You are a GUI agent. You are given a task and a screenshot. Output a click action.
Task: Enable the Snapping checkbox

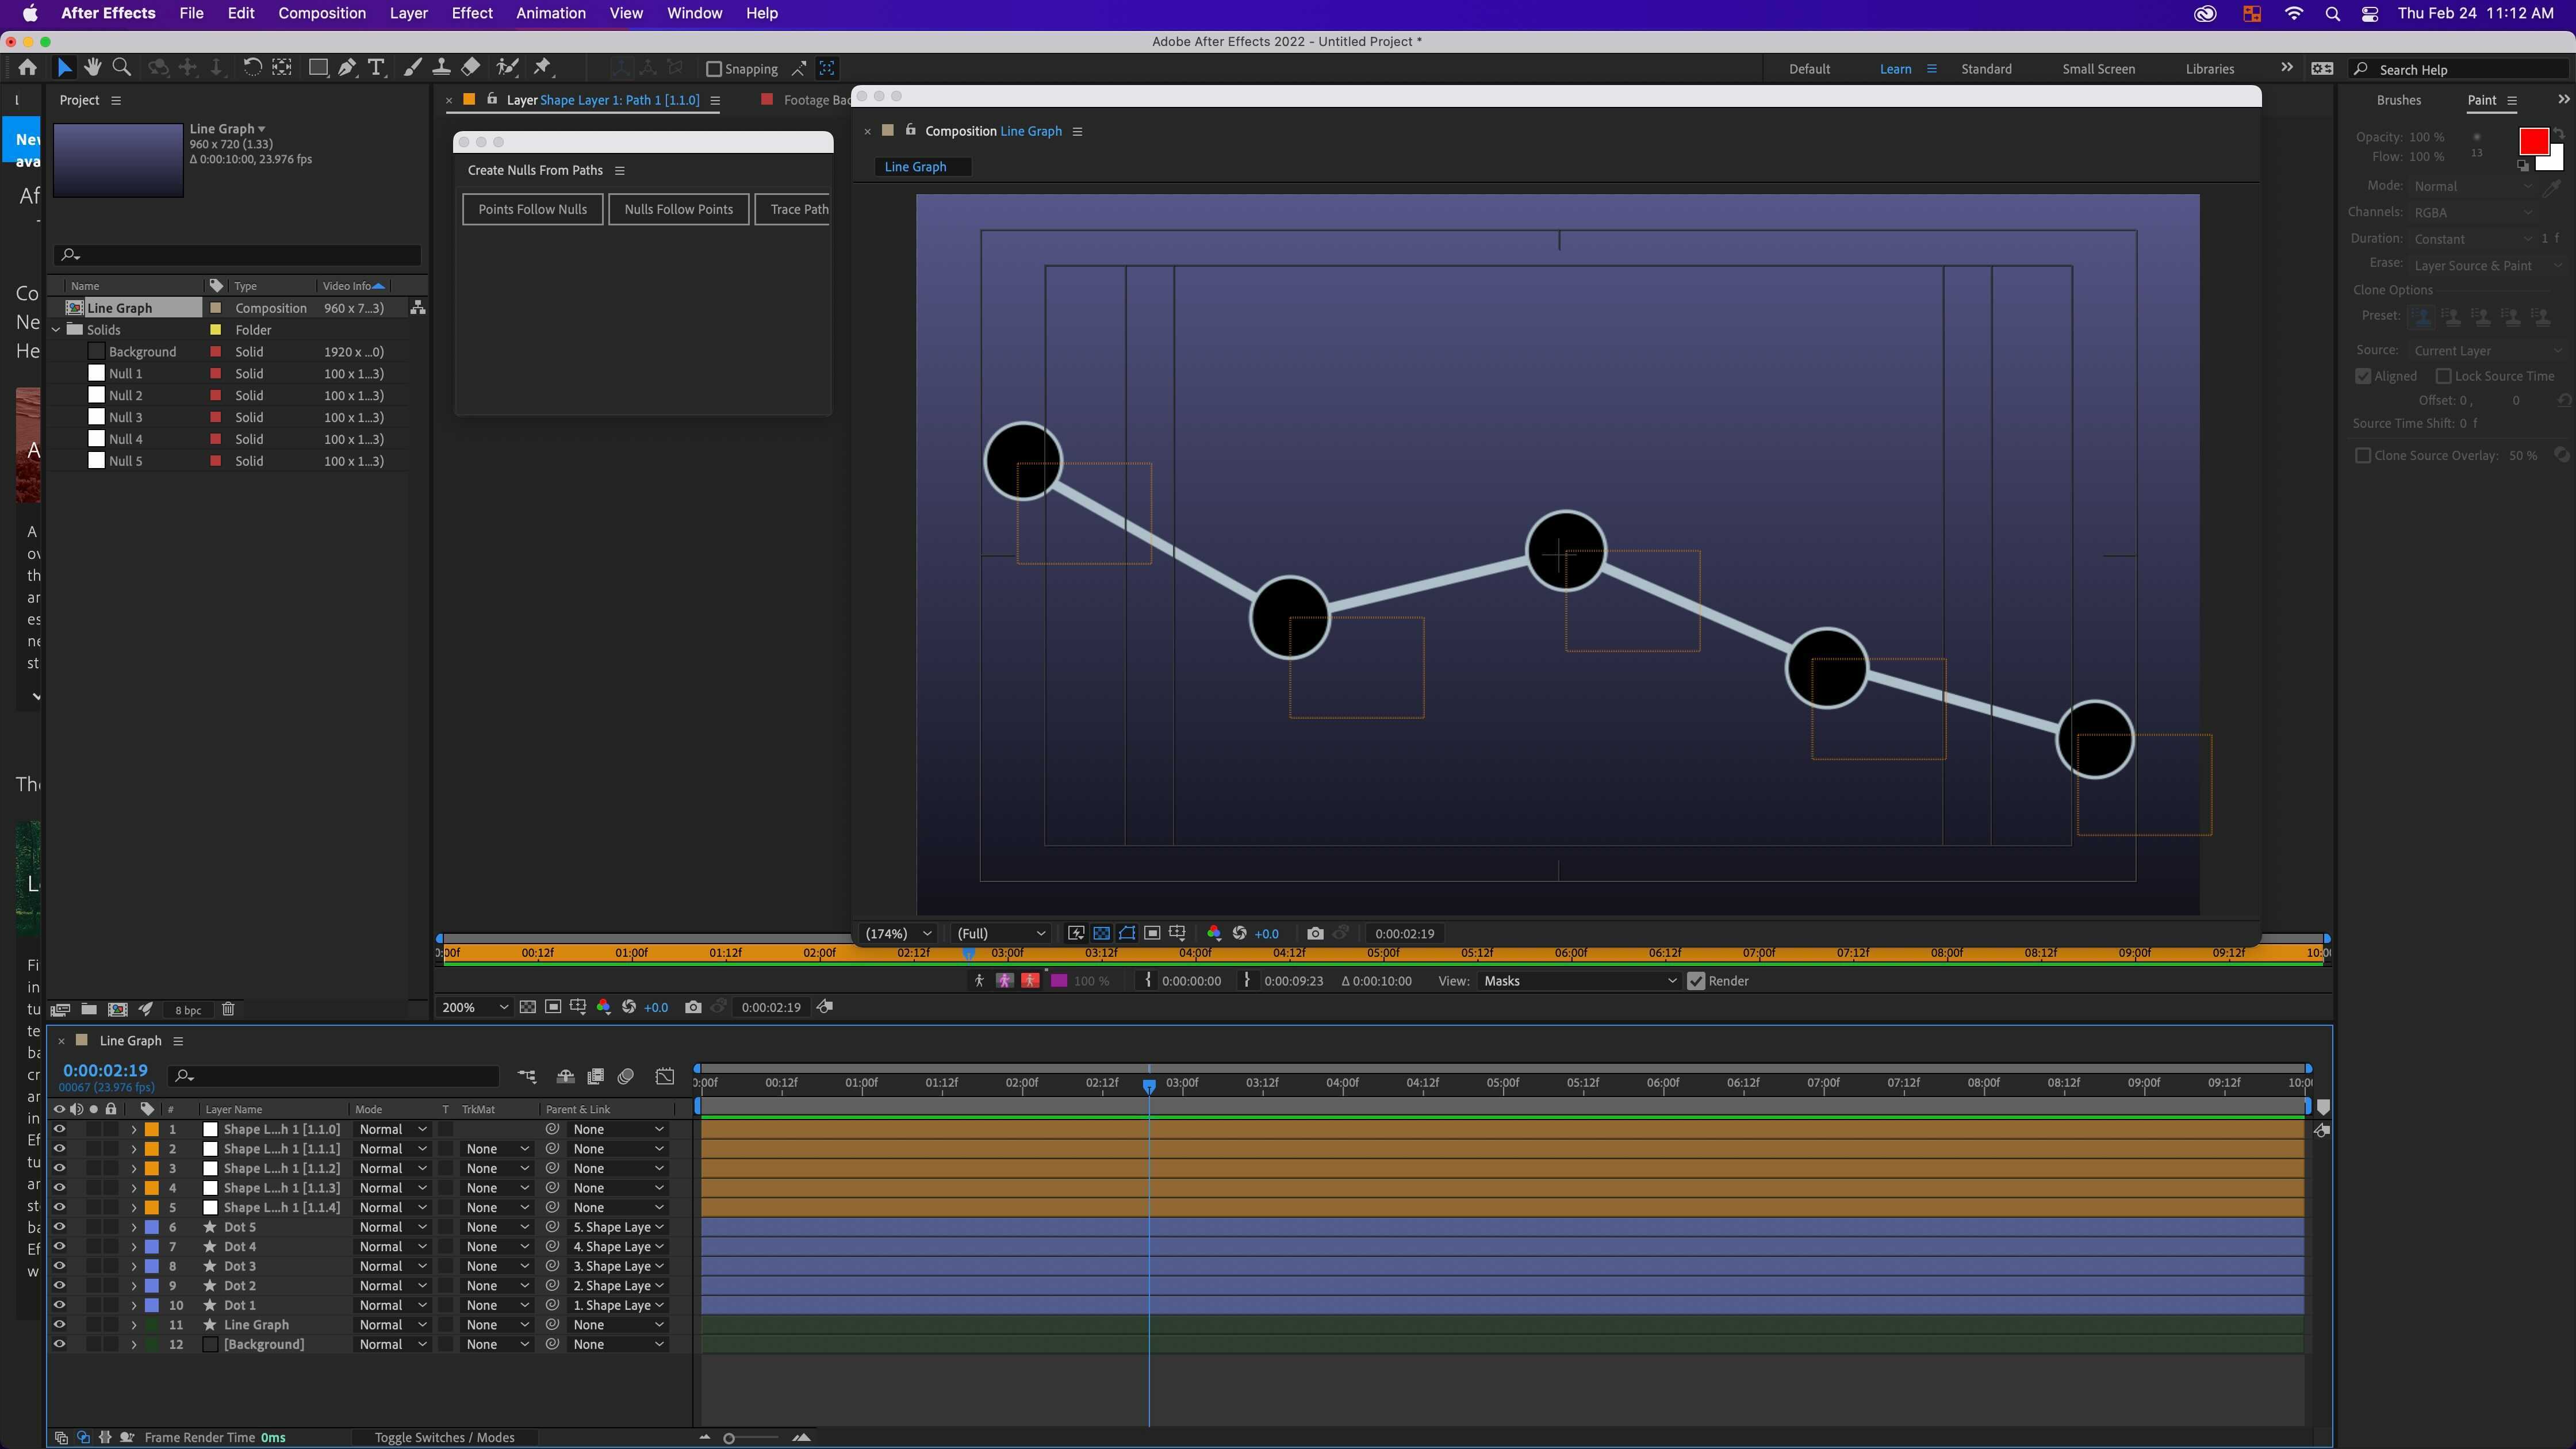[714, 69]
